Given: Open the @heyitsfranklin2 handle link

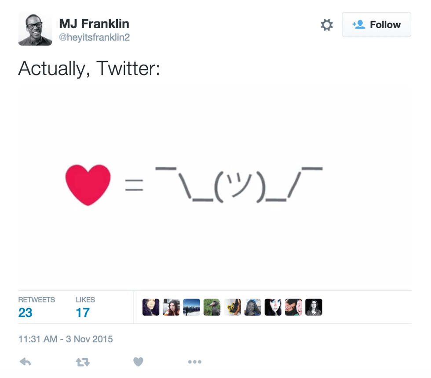Looking at the screenshot, I should coord(94,38).
